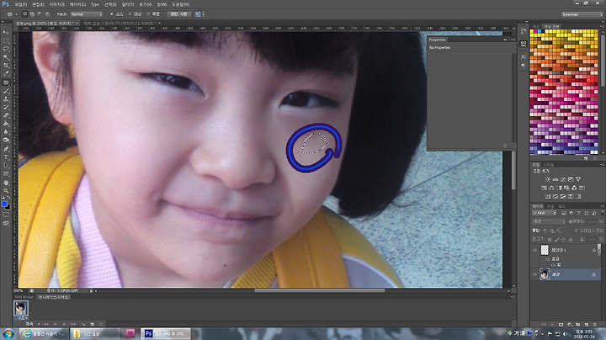Click the foreground blue color swatch
The height and width of the screenshot is (340, 606).
(4, 204)
